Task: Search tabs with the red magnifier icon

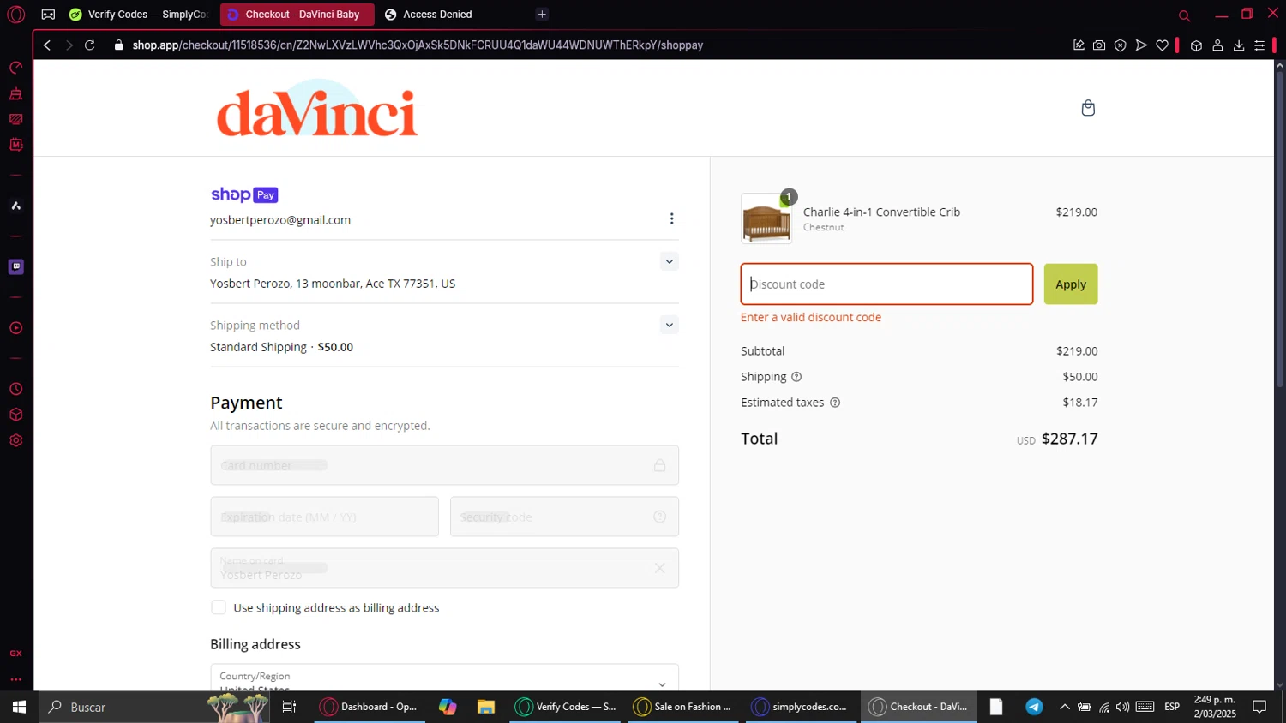Action: point(1184,15)
